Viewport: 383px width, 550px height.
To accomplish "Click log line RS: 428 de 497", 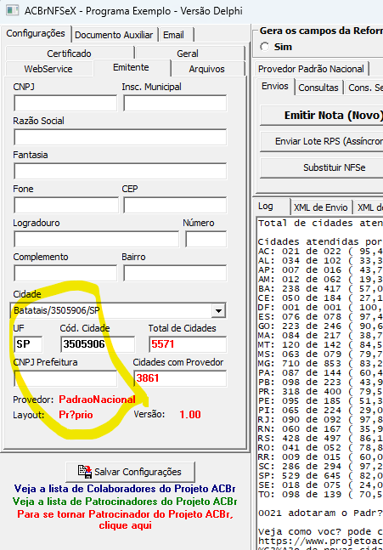I will [320, 439].
